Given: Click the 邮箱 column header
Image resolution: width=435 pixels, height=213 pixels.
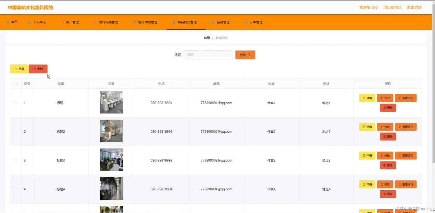Looking at the screenshot, I should 217,84.
